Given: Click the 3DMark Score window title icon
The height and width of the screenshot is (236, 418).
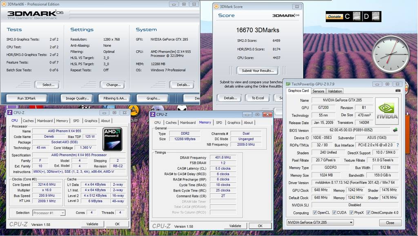Looking at the screenshot, I should click(x=216, y=7).
